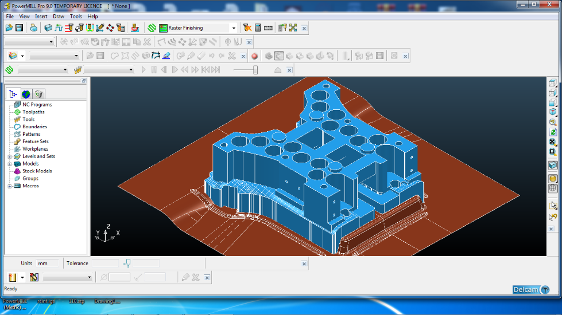Click the Tolerance input field
562x315 pixels.
[x=105, y=263]
